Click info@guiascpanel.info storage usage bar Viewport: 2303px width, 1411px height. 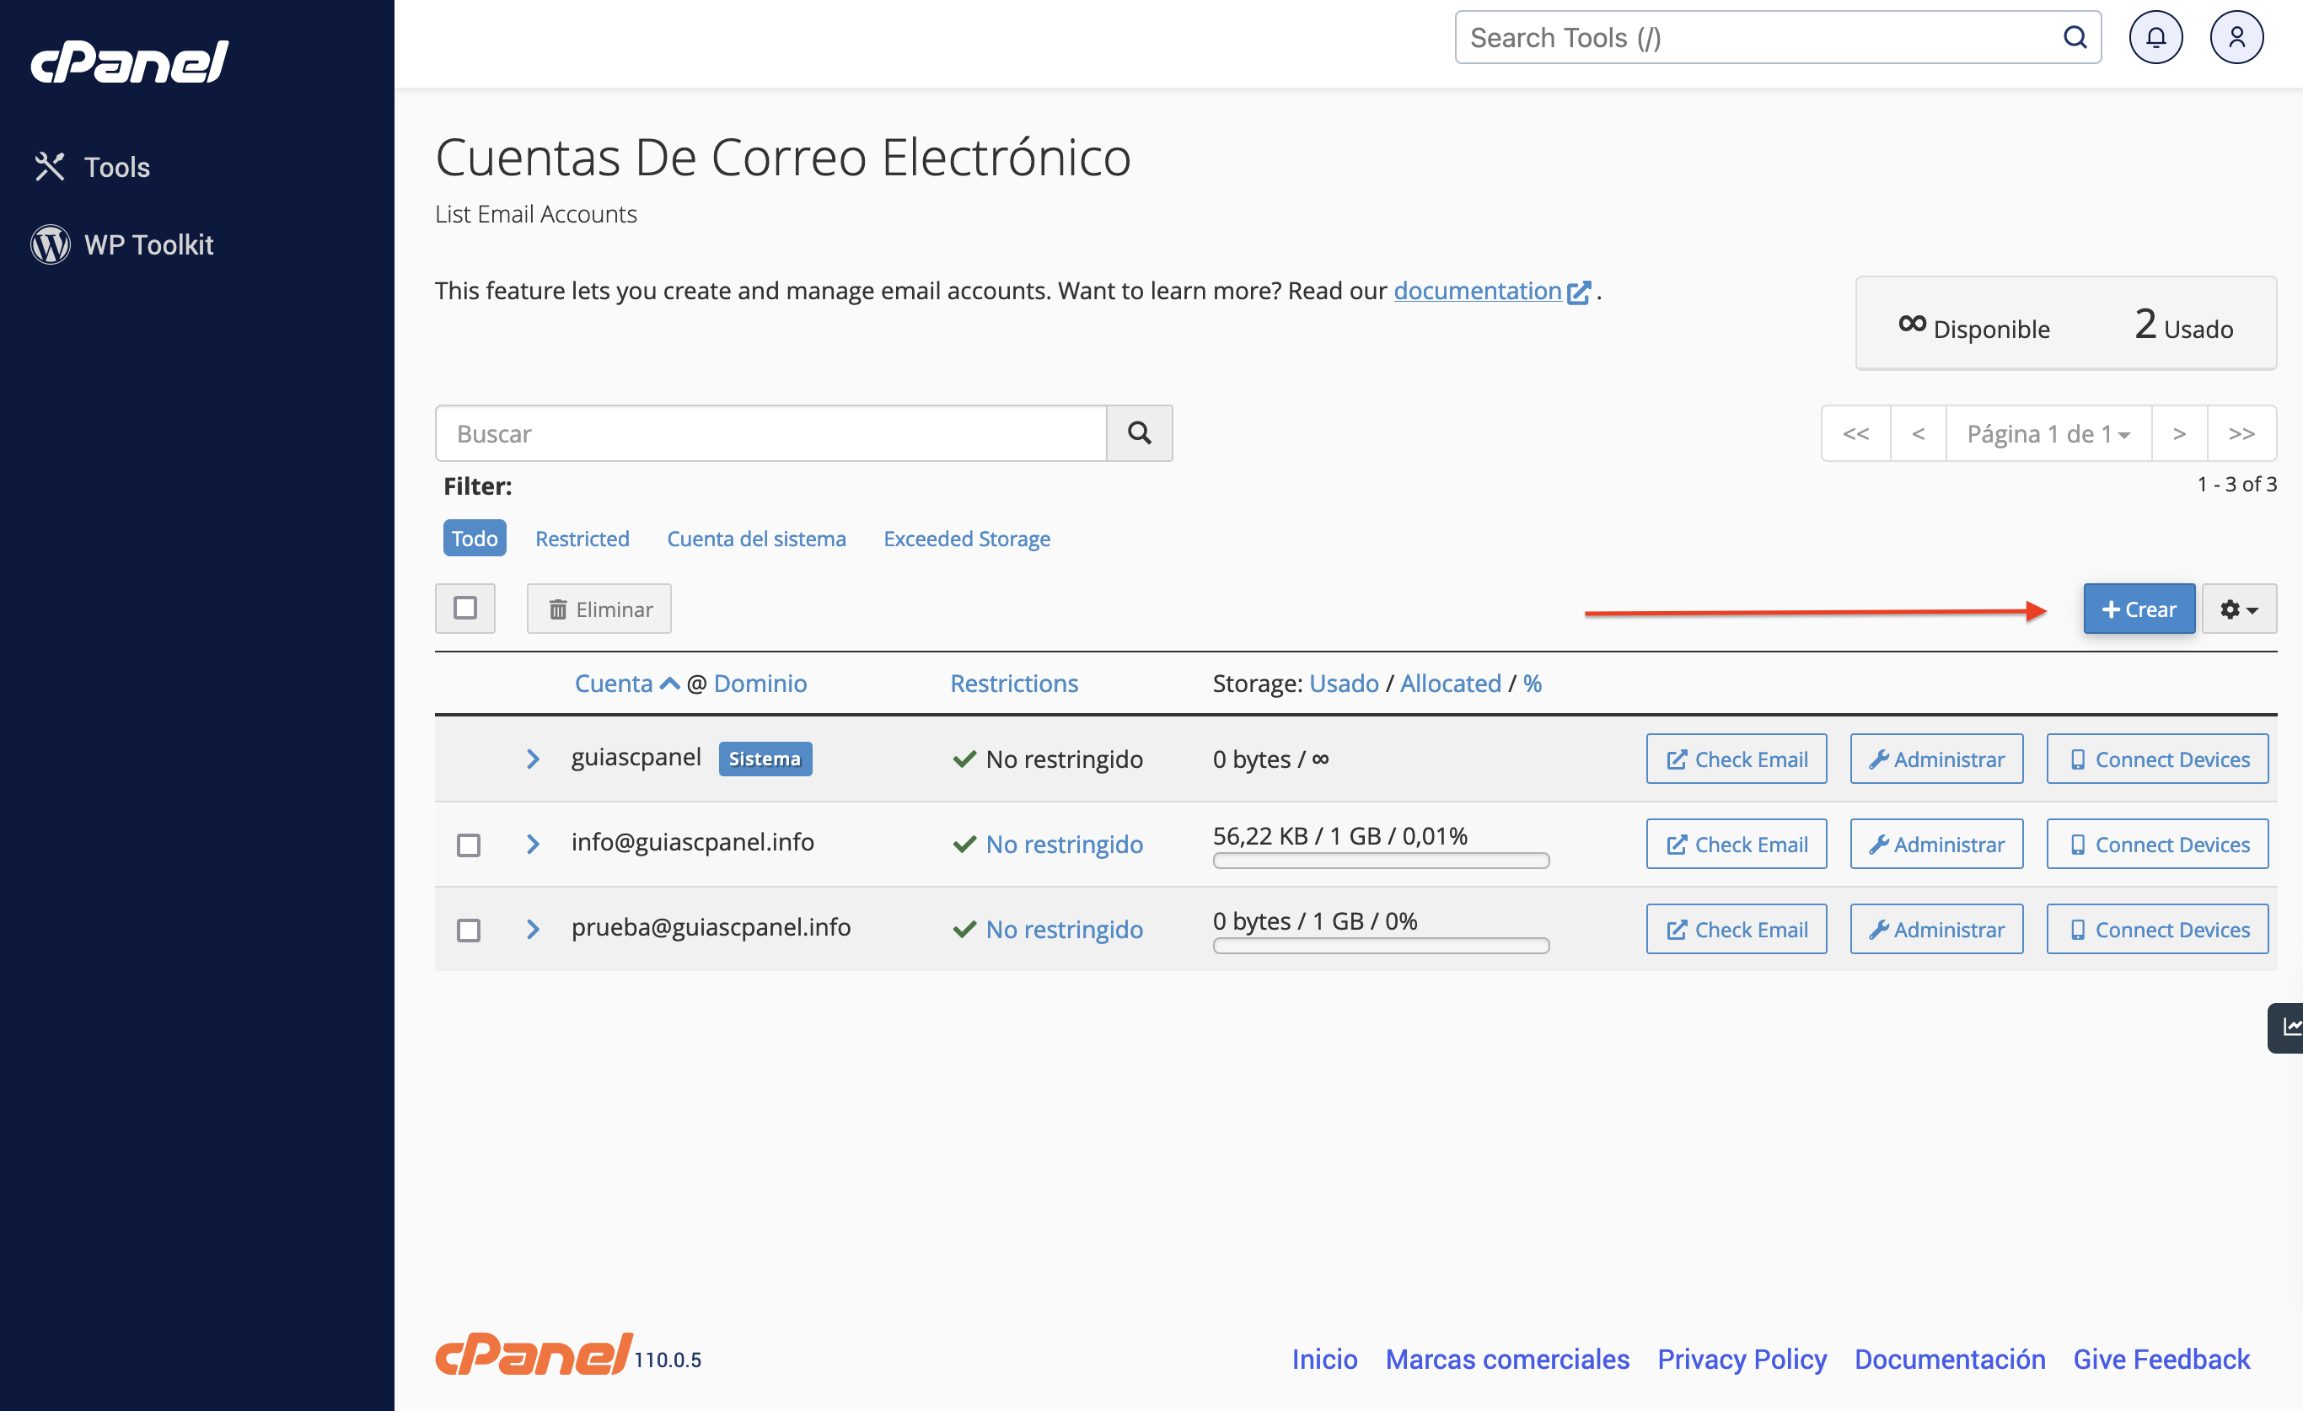click(1381, 861)
